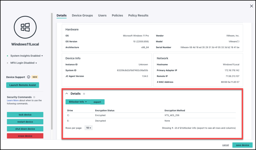256x150 pixels.
Task: Launch Remote Assist for this device
Action: coord(22,85)
